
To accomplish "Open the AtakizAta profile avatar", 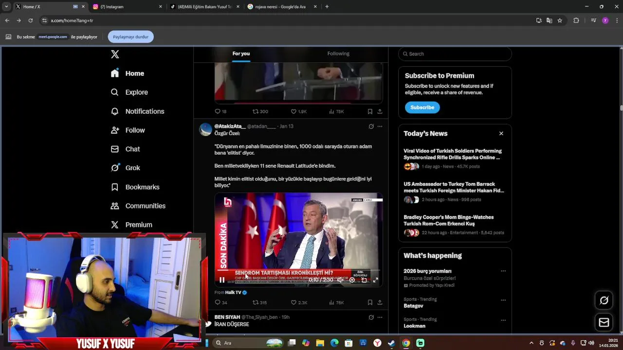I will click(x=205, y=129).
